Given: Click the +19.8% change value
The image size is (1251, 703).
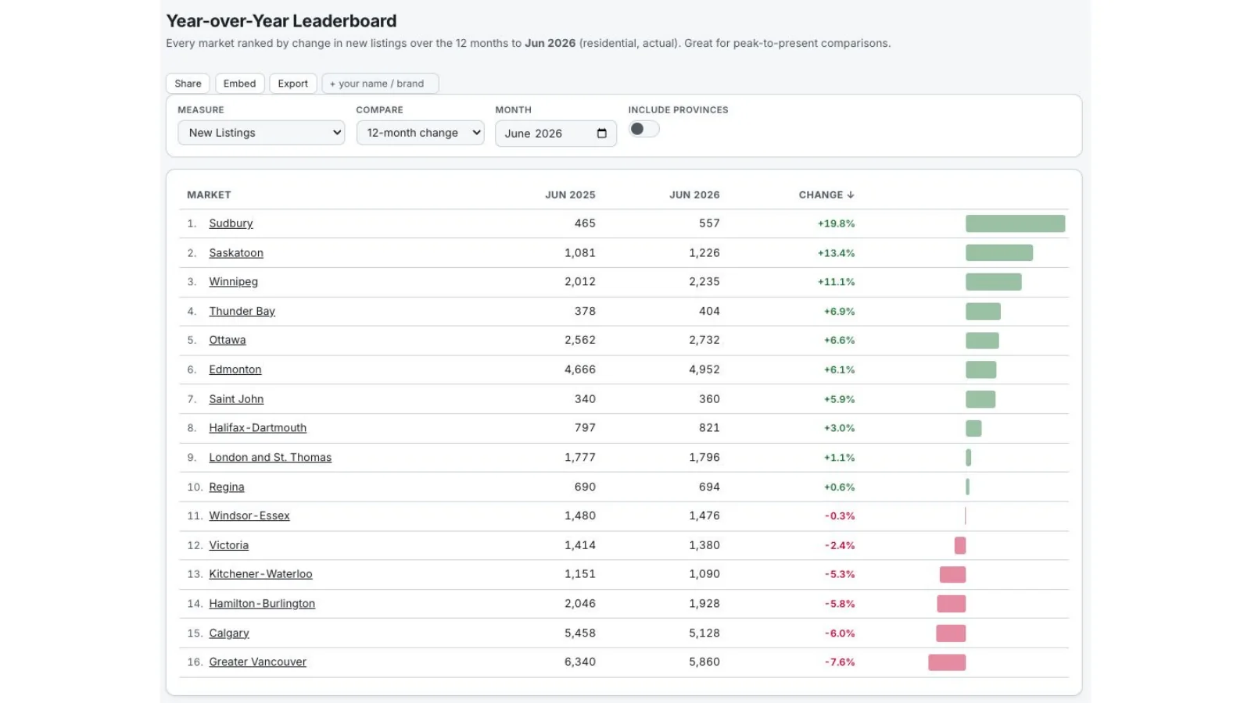Looking at the screenshot, I should (x=836, y=223).
